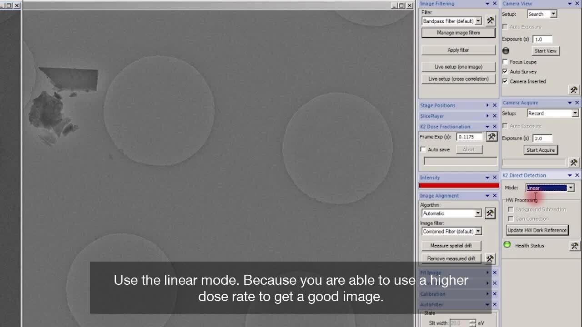The height and width of the screenshot is (327, 582).
Task: Click Camera View settings tools icon
Action: [574, 90]
